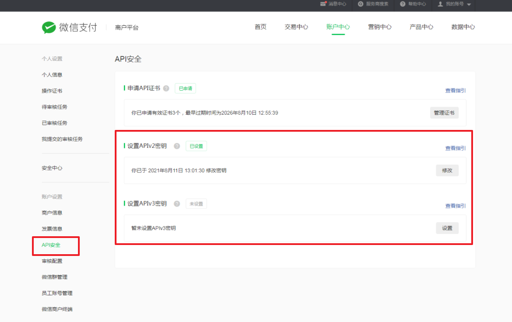
Task: Click the 未设置 status badge
Action: click(196, 204)
